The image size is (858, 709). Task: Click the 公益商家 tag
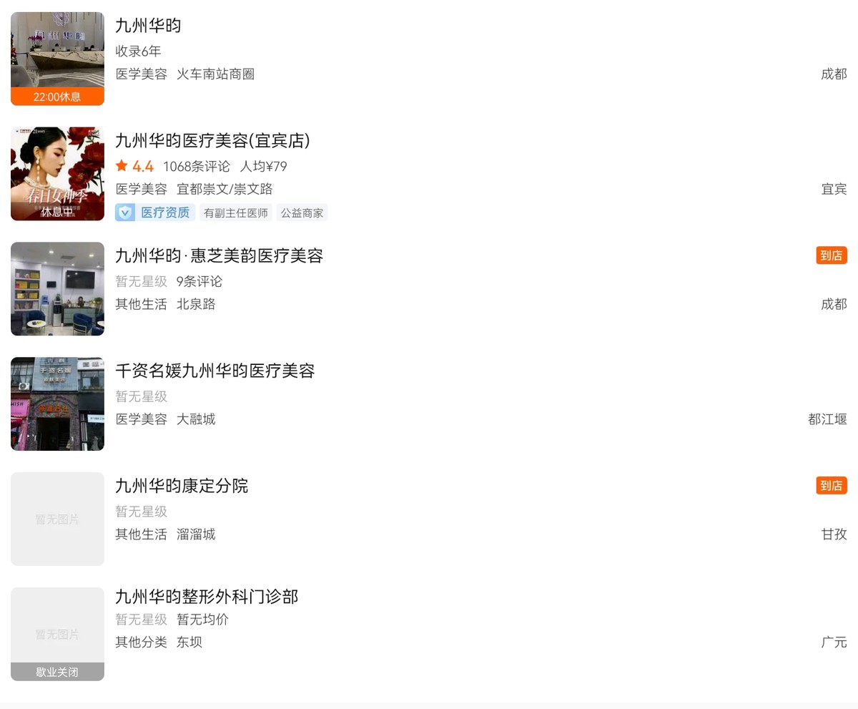click(x=302, y=213)
